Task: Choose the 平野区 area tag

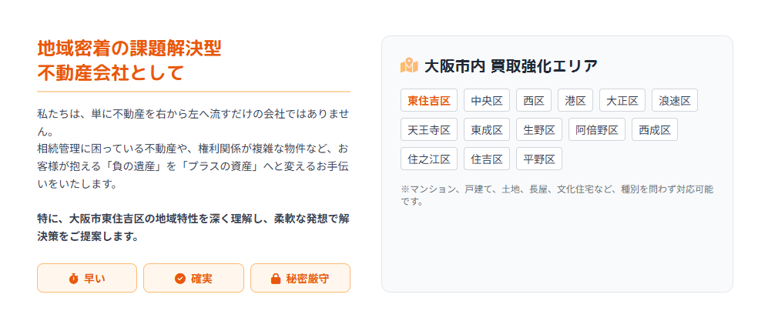Action: point(539,159)
